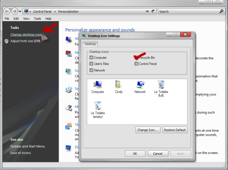The image size is (228, 170).
Task: Select the Le Toilette (empty) recycle bin icon
Action: 98,110
